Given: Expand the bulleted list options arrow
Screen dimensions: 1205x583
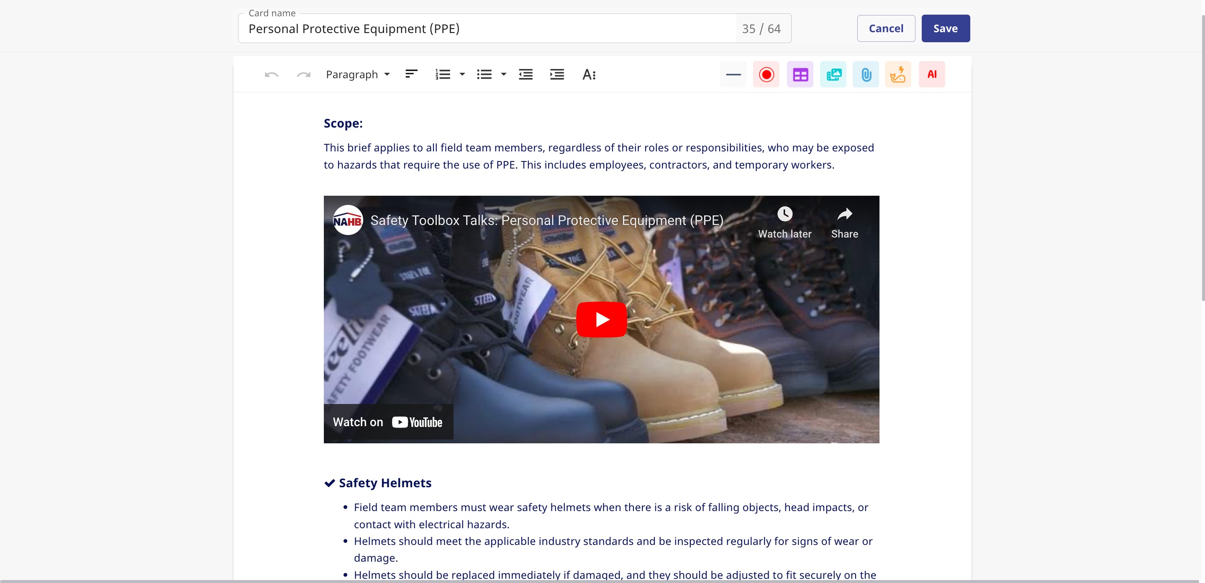Looking at the screenshot, I should [x=503, y=74].
